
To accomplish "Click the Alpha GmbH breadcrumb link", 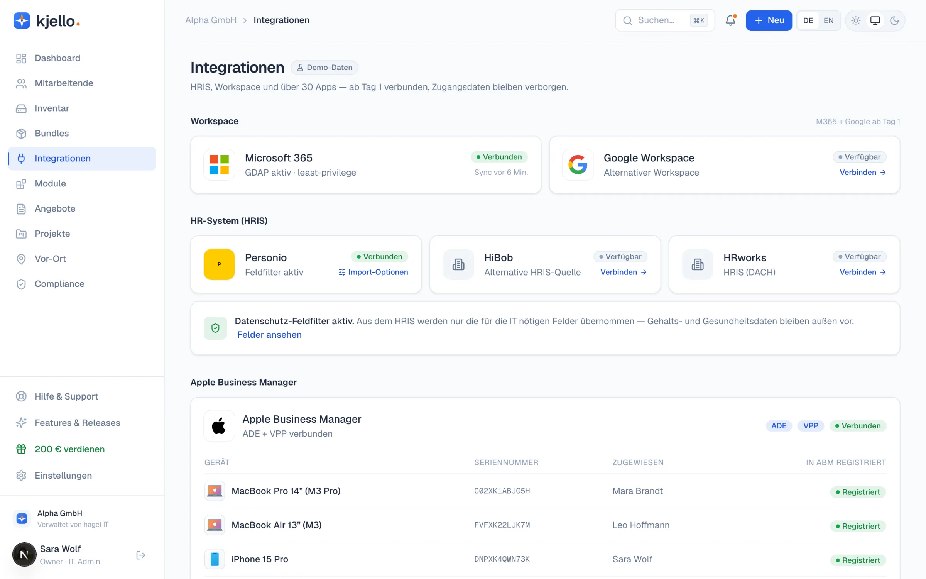I will coord(211,20).
